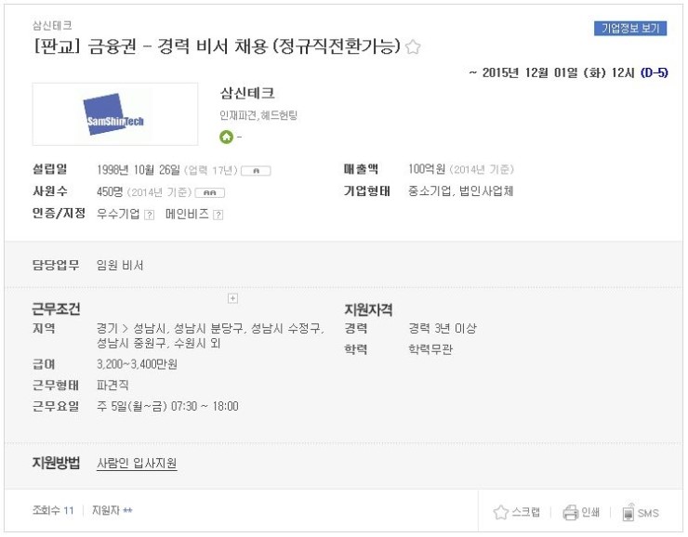
Task: Expand the location list plus box
Action: coord(232,298)
